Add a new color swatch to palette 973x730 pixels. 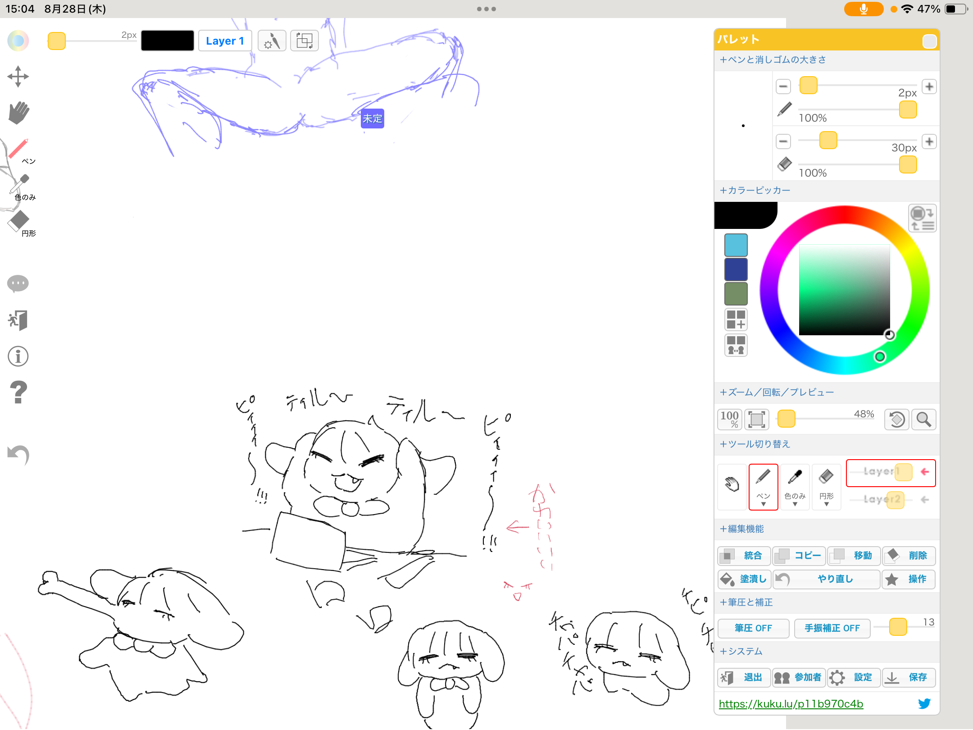tap(736, 319)
